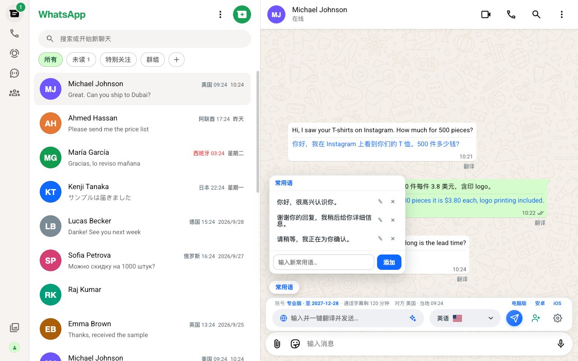Open Lucas Becker chat

142,226
